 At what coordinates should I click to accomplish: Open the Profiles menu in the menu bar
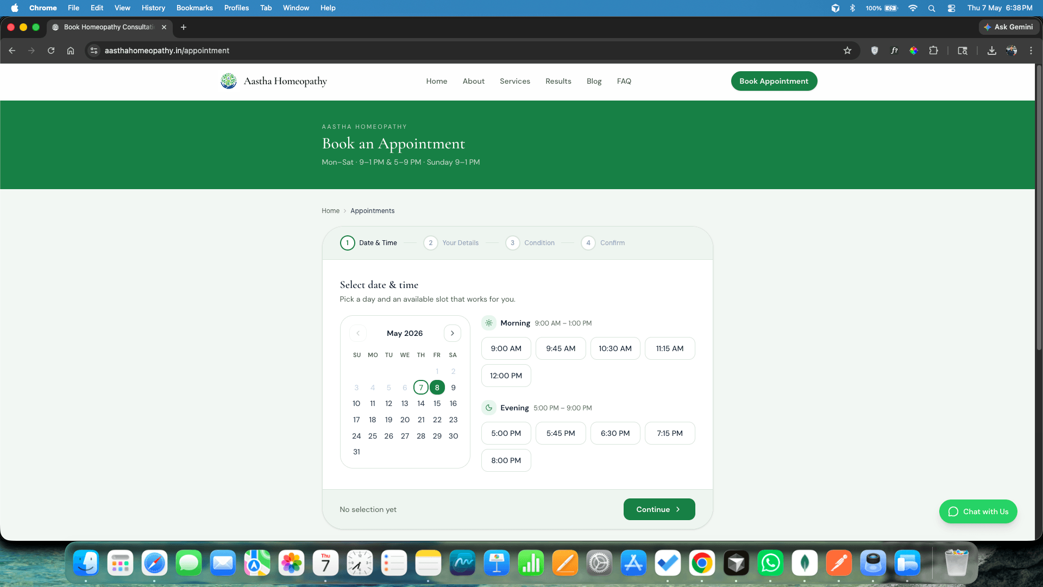[x=236, y=8]
